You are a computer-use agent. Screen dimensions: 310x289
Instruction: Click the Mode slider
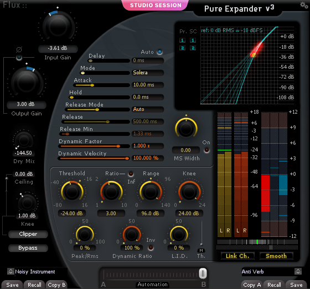pyautogui.click(x=105, y=73)
